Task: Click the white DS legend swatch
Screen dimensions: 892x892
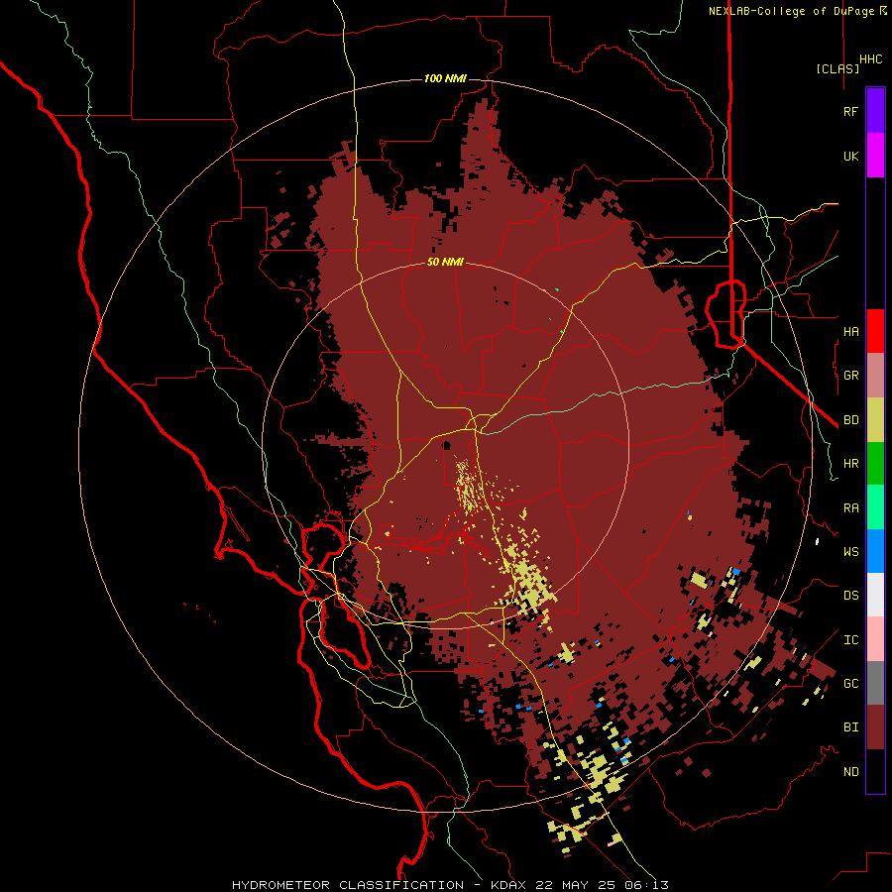Action: point(875,595)
